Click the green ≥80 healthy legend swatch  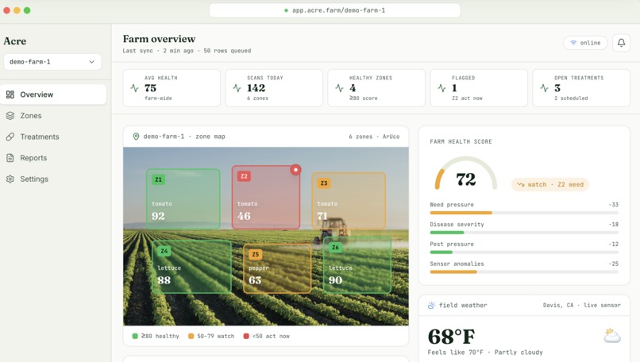[x=135, y=337]
